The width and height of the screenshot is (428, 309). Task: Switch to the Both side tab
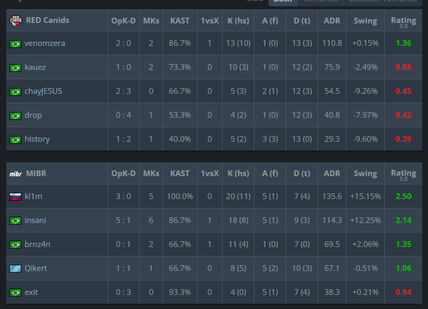pyautogui.click(x=283, y=2)
